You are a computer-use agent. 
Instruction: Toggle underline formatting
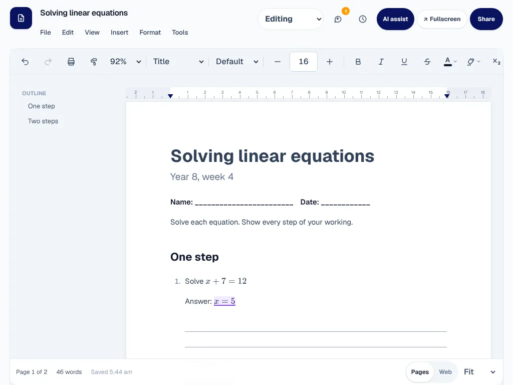click(404, 62)
